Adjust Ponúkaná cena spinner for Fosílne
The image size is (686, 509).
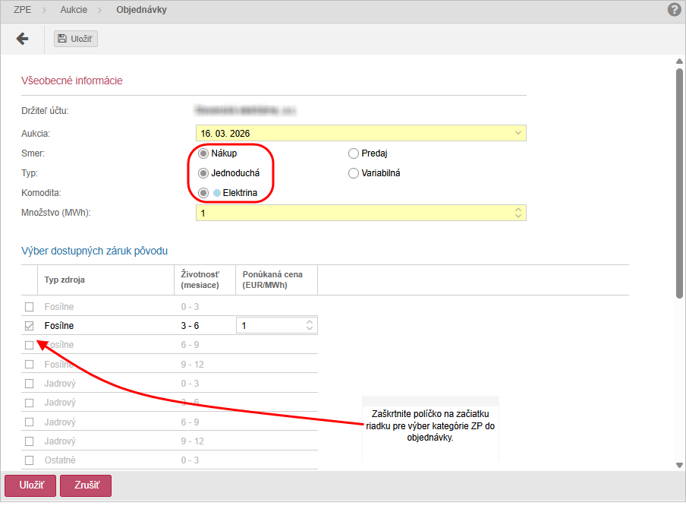[310, 326]
